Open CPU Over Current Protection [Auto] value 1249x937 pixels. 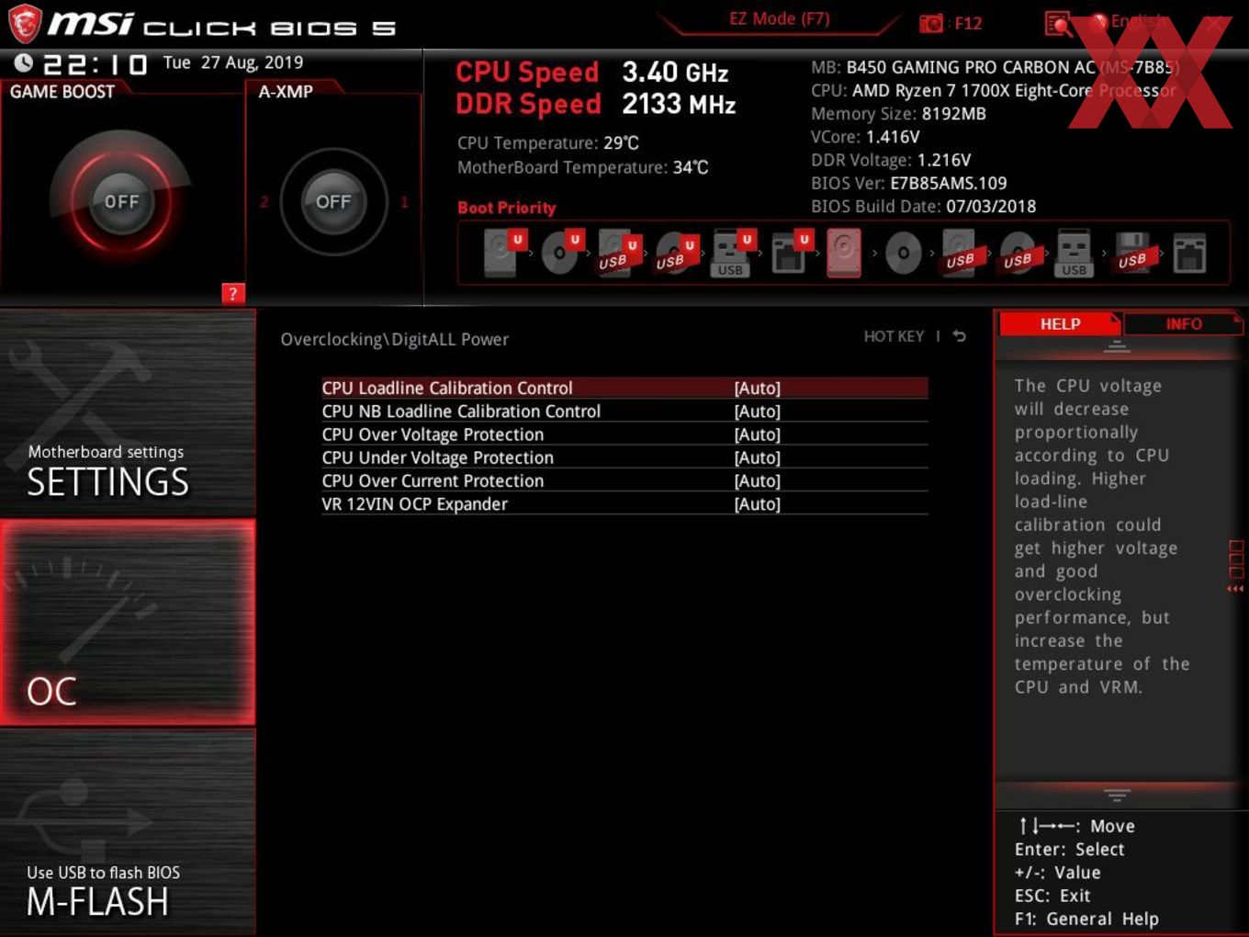758,480
